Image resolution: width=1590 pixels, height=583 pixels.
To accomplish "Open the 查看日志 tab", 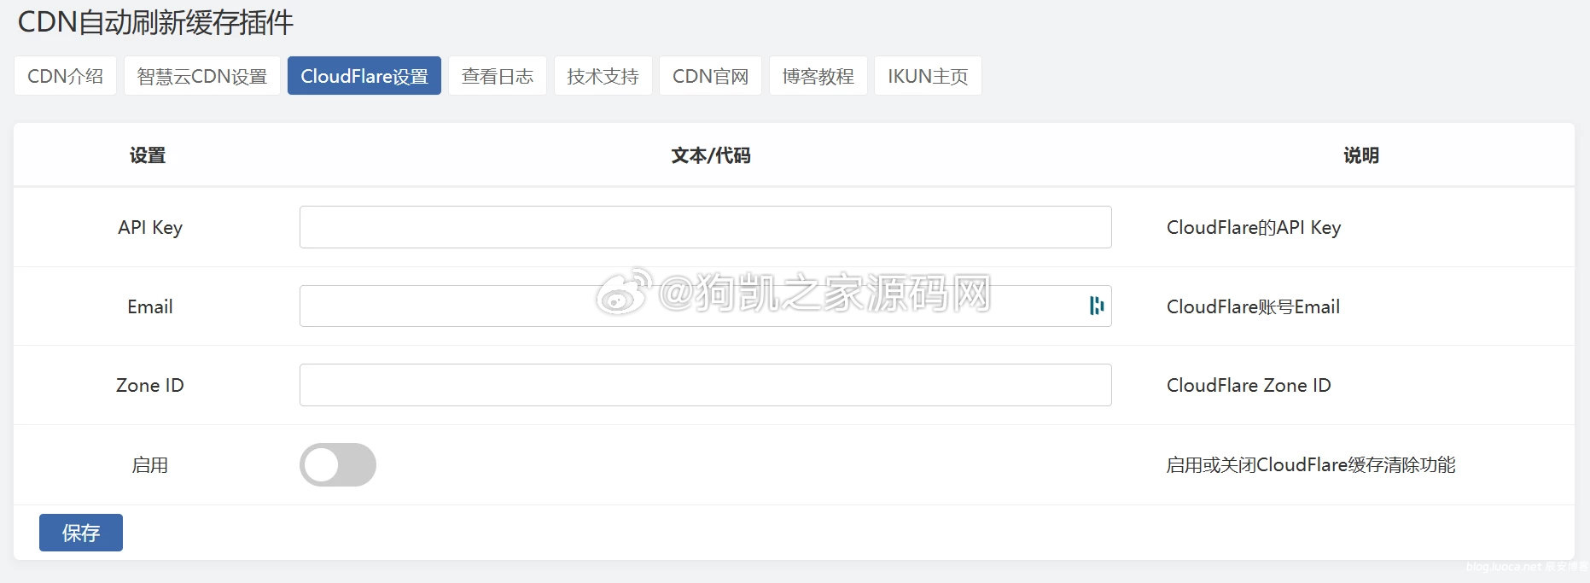I will (498, 76).
